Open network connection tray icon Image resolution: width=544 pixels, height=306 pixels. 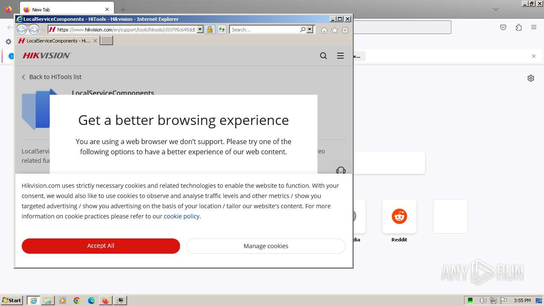(493, 300)
